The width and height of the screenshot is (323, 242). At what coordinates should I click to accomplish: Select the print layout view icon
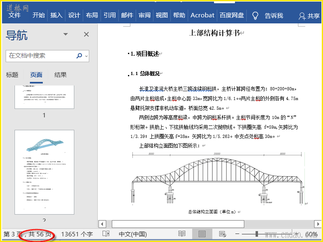pyautogui.click(x=202, y=234)
